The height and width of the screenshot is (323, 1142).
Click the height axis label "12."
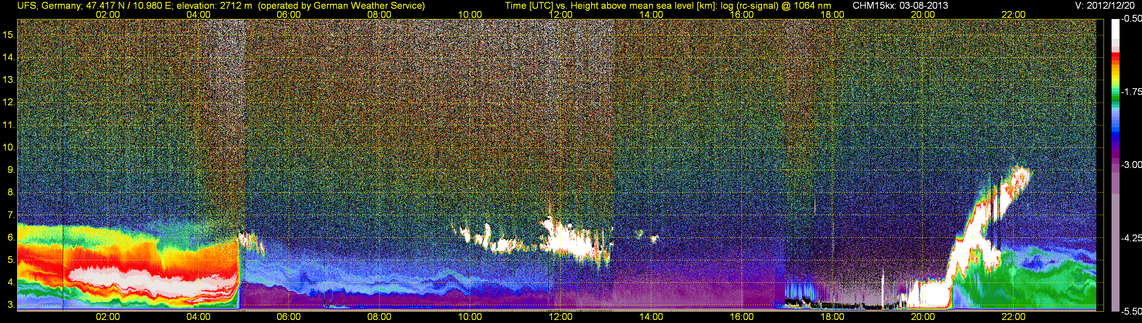tap(9, 102)
